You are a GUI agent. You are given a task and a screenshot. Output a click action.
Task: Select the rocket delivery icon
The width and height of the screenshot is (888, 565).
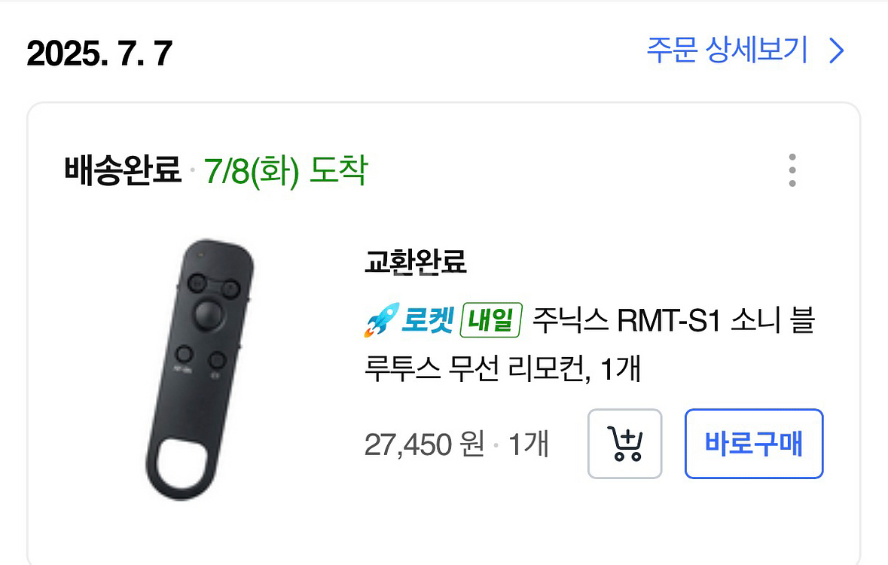click(x=380, y=319)
